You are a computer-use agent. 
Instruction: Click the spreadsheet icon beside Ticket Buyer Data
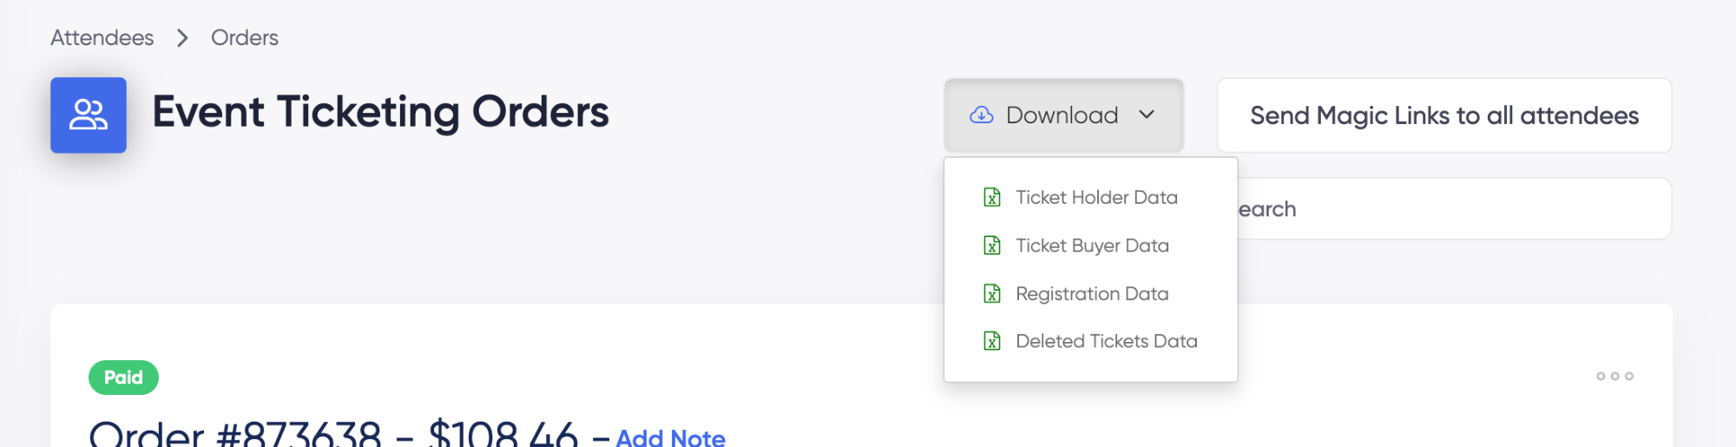[x=992, y=246]
